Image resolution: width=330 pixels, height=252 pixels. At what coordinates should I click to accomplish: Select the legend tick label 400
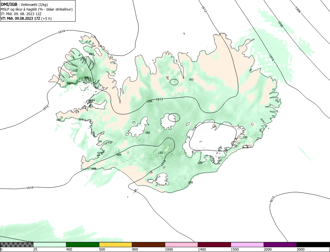69,249
